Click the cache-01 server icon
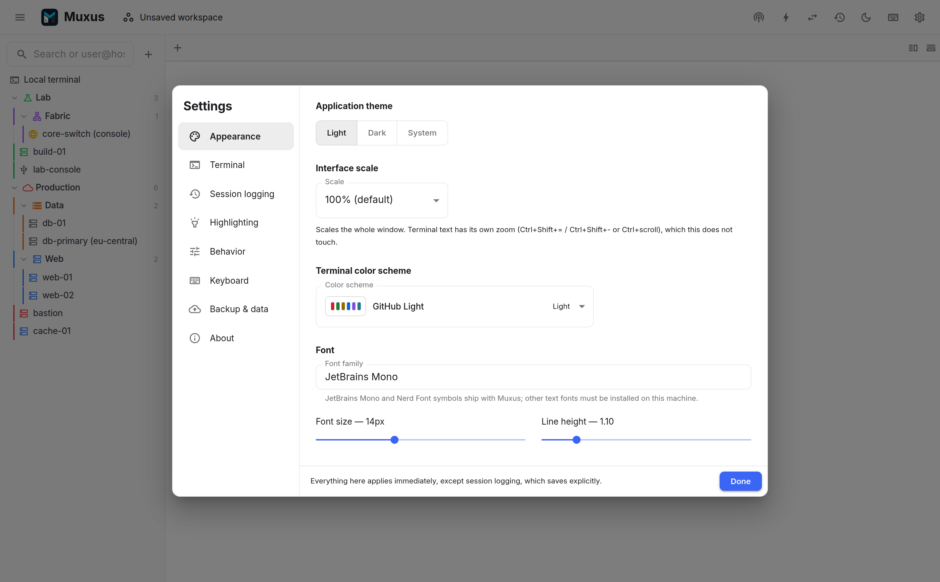940x582 pixels. pyautogui.click(x=24, y=331)
